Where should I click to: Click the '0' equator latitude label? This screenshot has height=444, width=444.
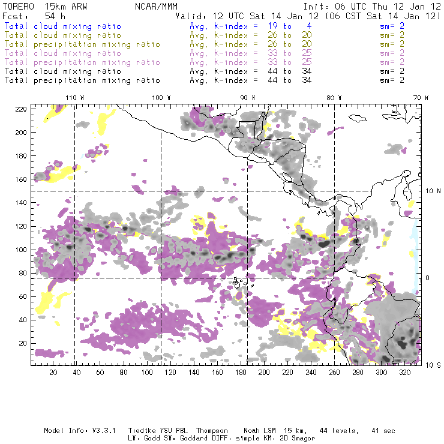tap(428, 278)
